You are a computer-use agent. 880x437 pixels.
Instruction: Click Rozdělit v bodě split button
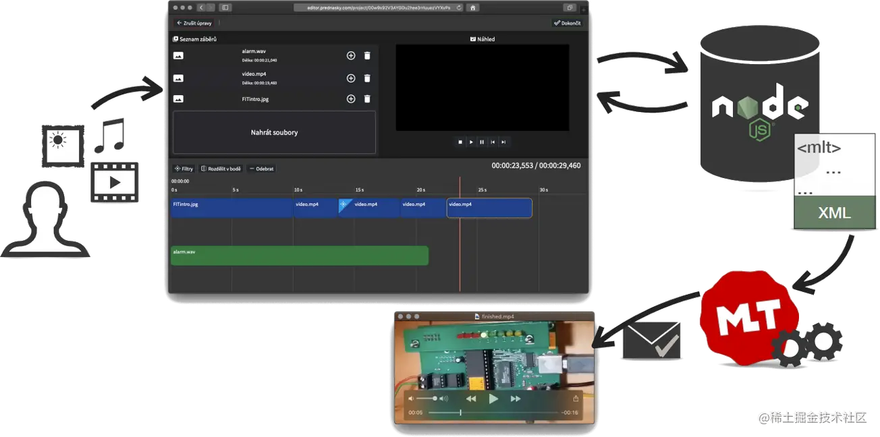point(221,169)
